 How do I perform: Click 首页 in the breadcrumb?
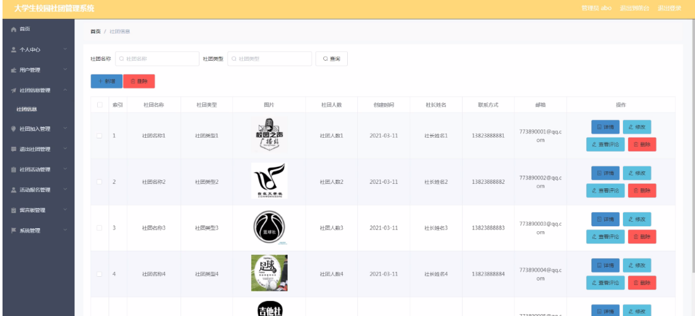click(95, 32)
